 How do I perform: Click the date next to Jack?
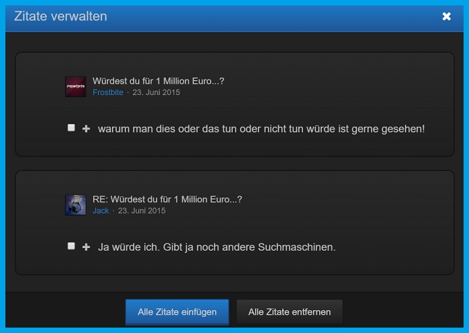[x=142, y=211]
